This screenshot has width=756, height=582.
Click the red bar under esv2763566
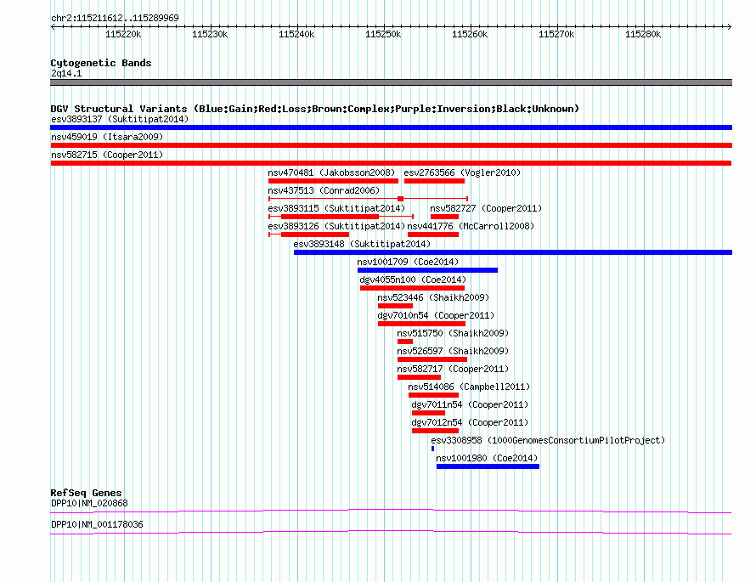point(434,181)
